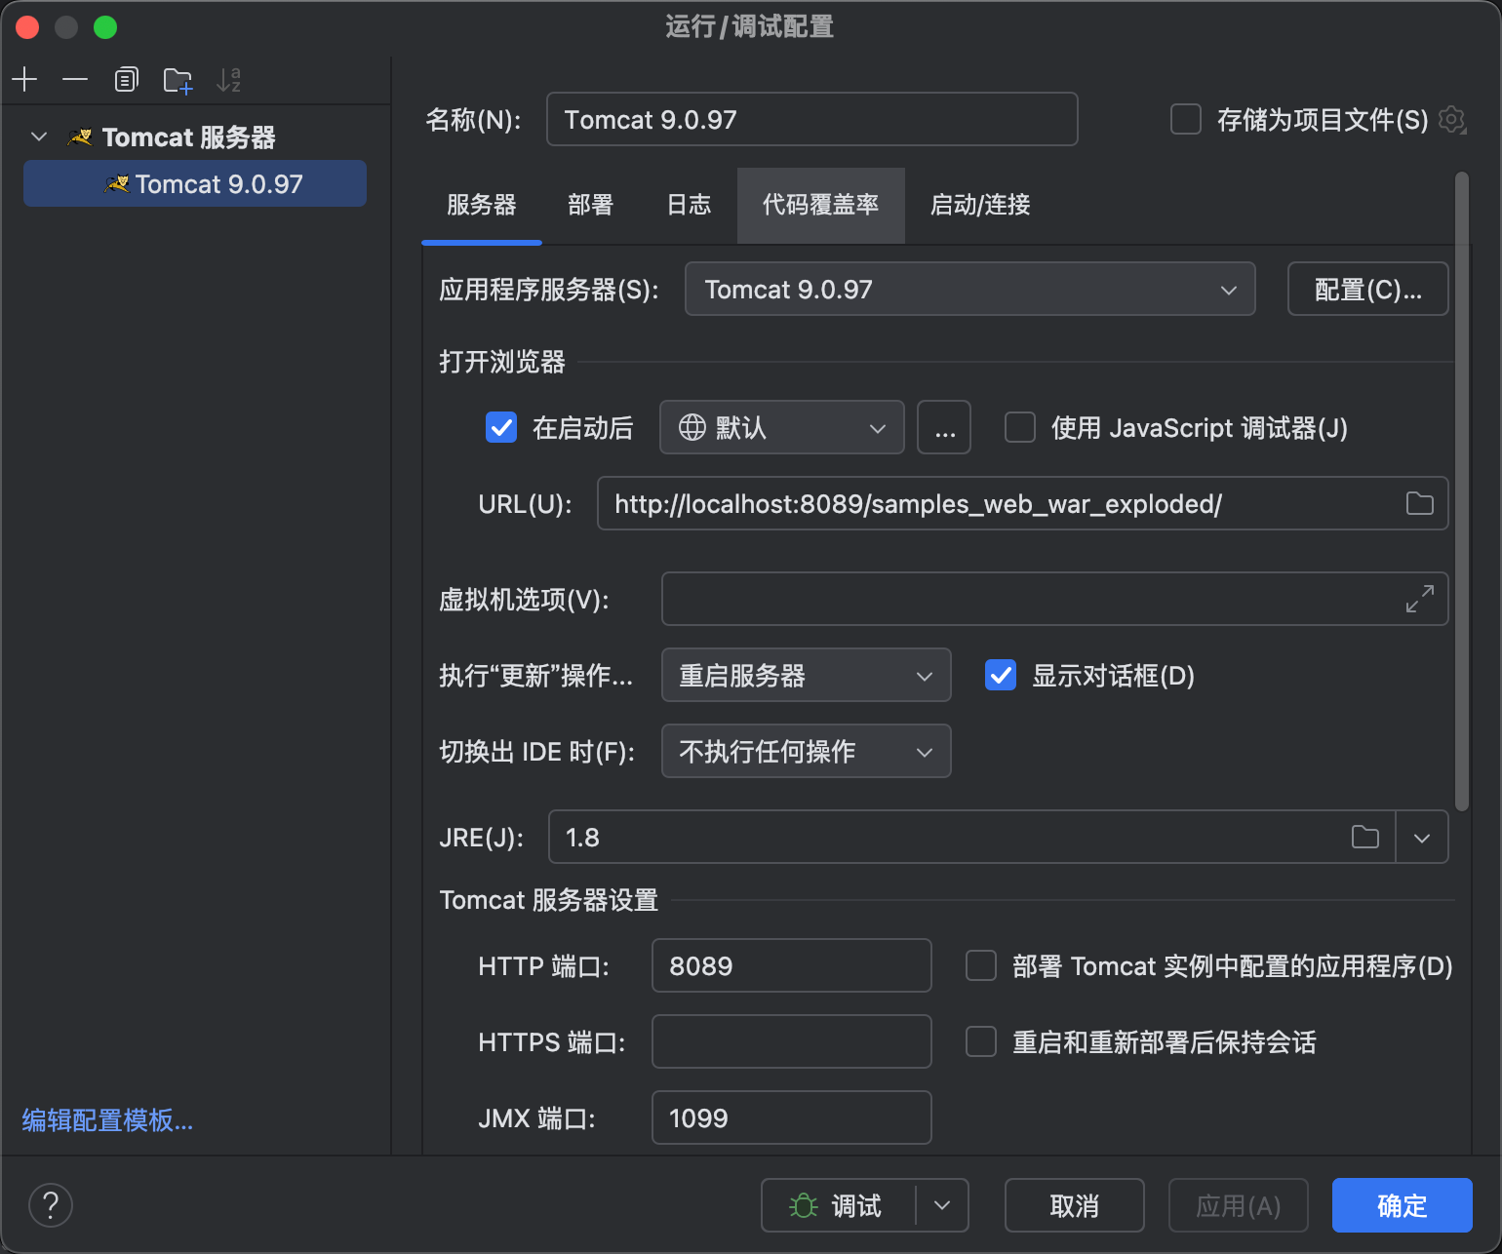Open settings gear beside 存储为项目文件
The height and width of the screenshot is (1254, 1502).
1452,120
